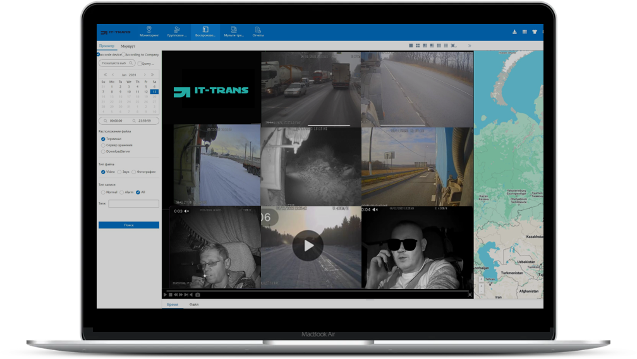Click the download icon in the header
637x359 pixels.
pyautogui.click(x=514, y=32)
